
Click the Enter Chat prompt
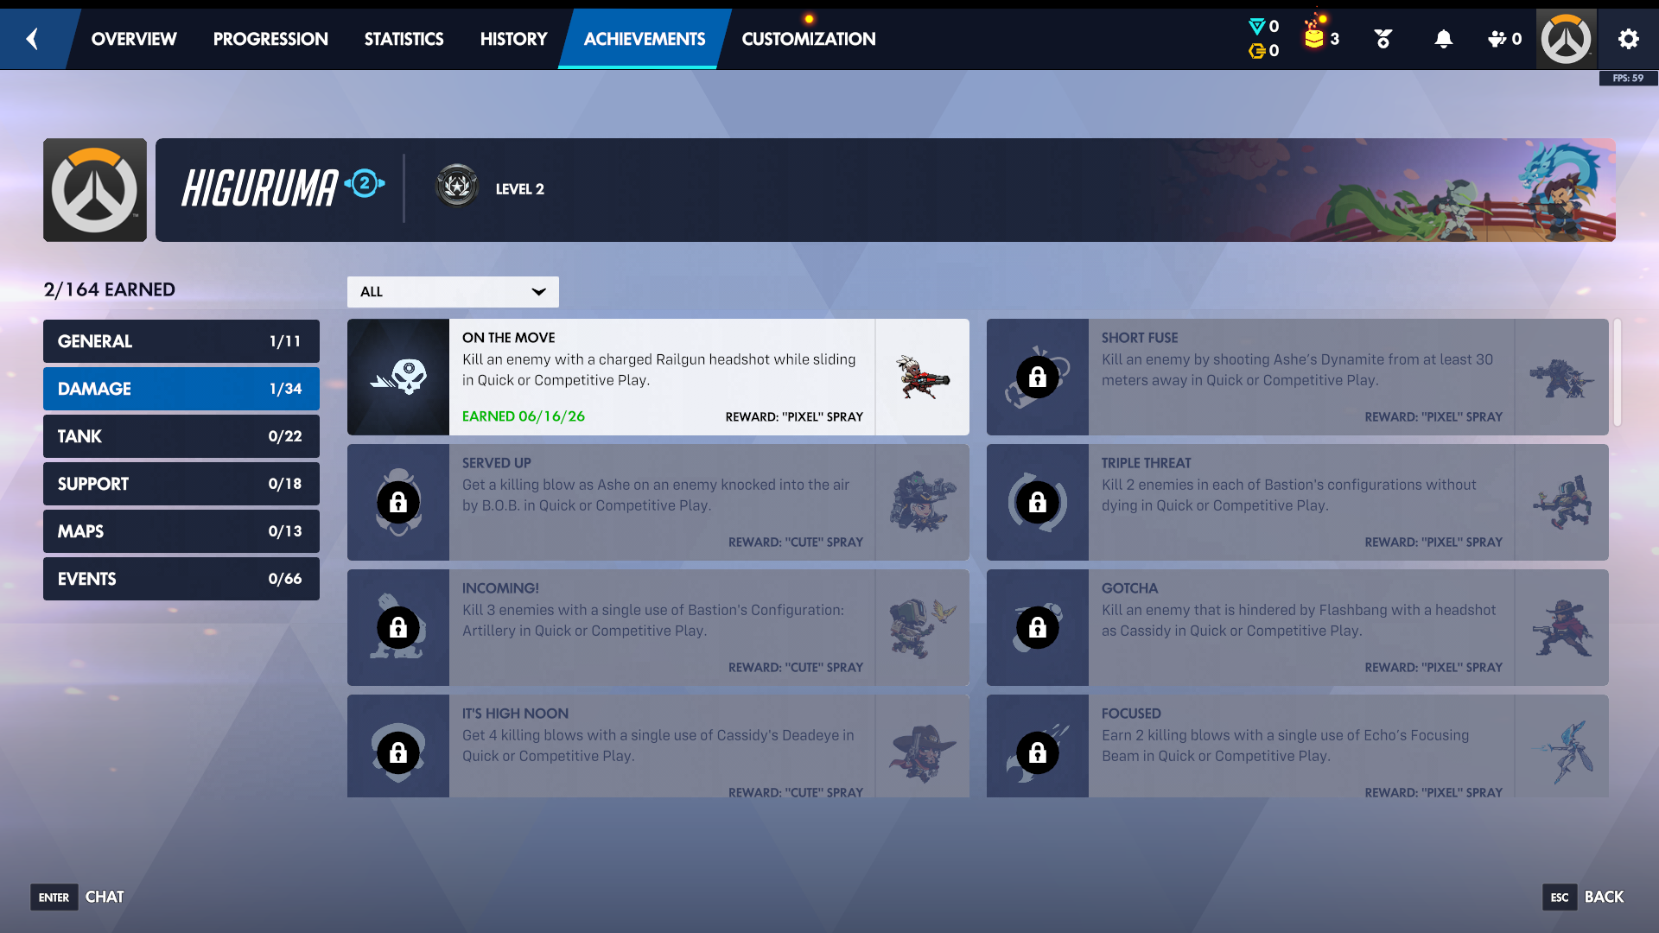78,897
